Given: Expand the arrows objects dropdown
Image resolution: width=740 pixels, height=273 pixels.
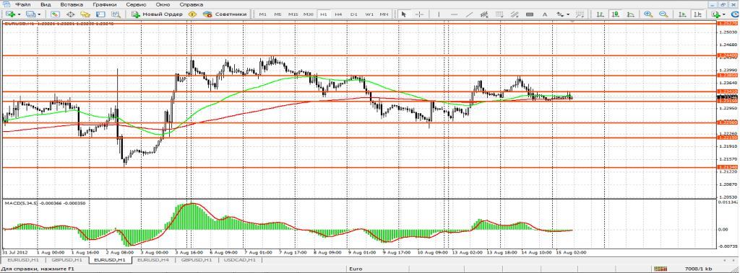Looking at the screenshot, I should click(568, 14).
